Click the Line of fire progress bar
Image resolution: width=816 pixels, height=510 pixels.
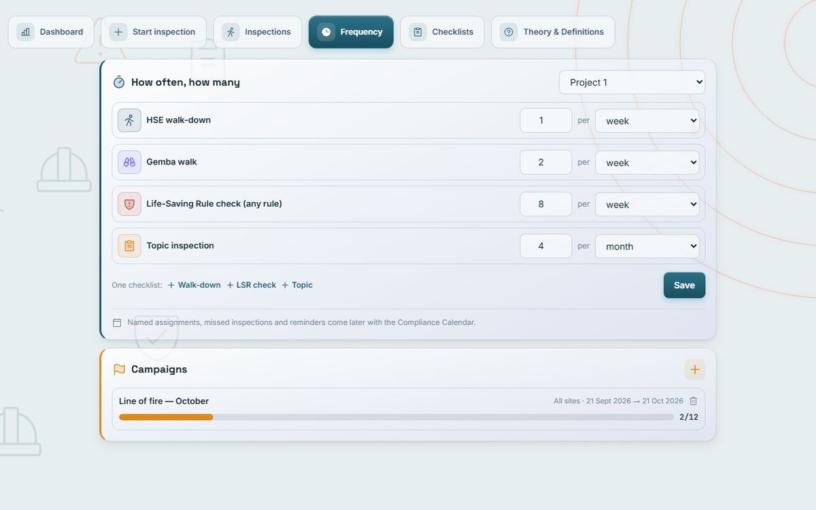click(396, 417)
